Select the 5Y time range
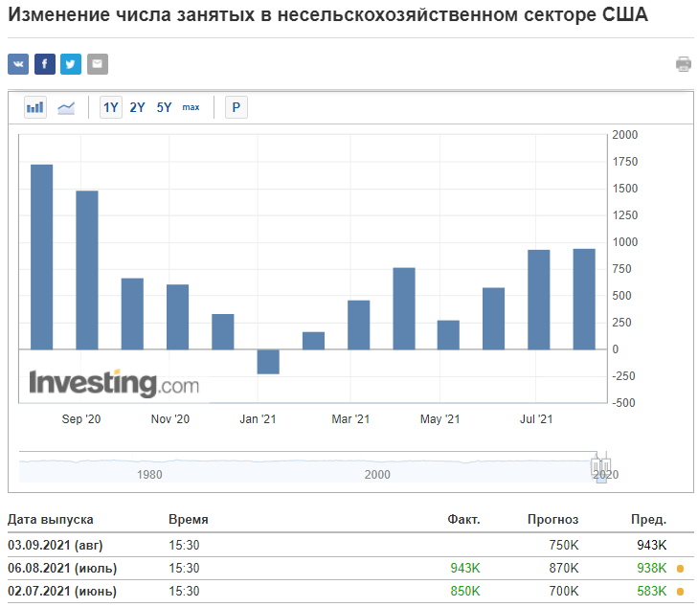This screenshot has width=698, height=607. coord(165,107)
